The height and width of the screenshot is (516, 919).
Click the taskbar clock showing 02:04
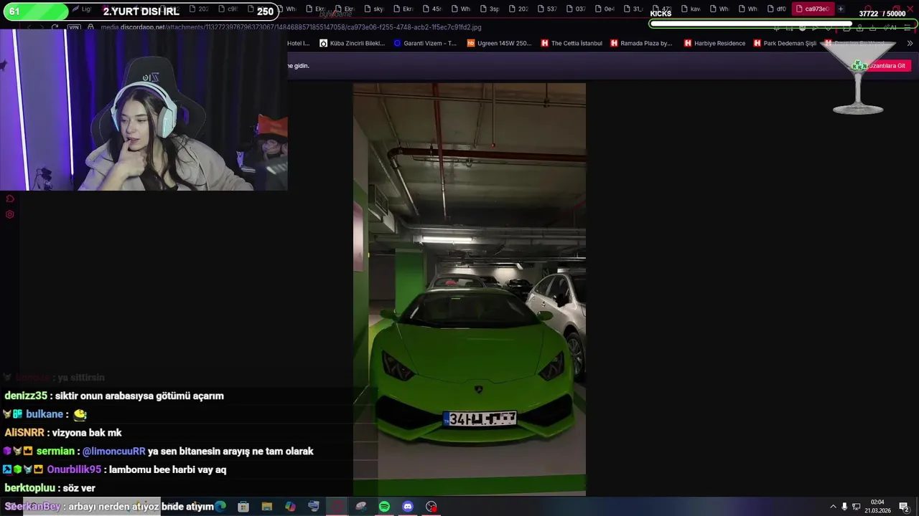click(877, 507)
